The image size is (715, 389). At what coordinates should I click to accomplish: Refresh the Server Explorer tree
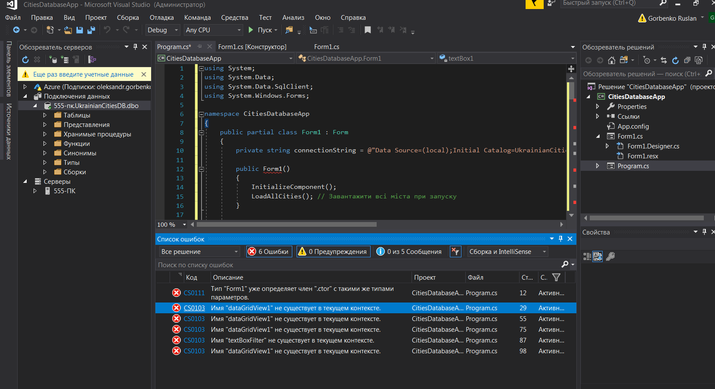click(25, 60)
